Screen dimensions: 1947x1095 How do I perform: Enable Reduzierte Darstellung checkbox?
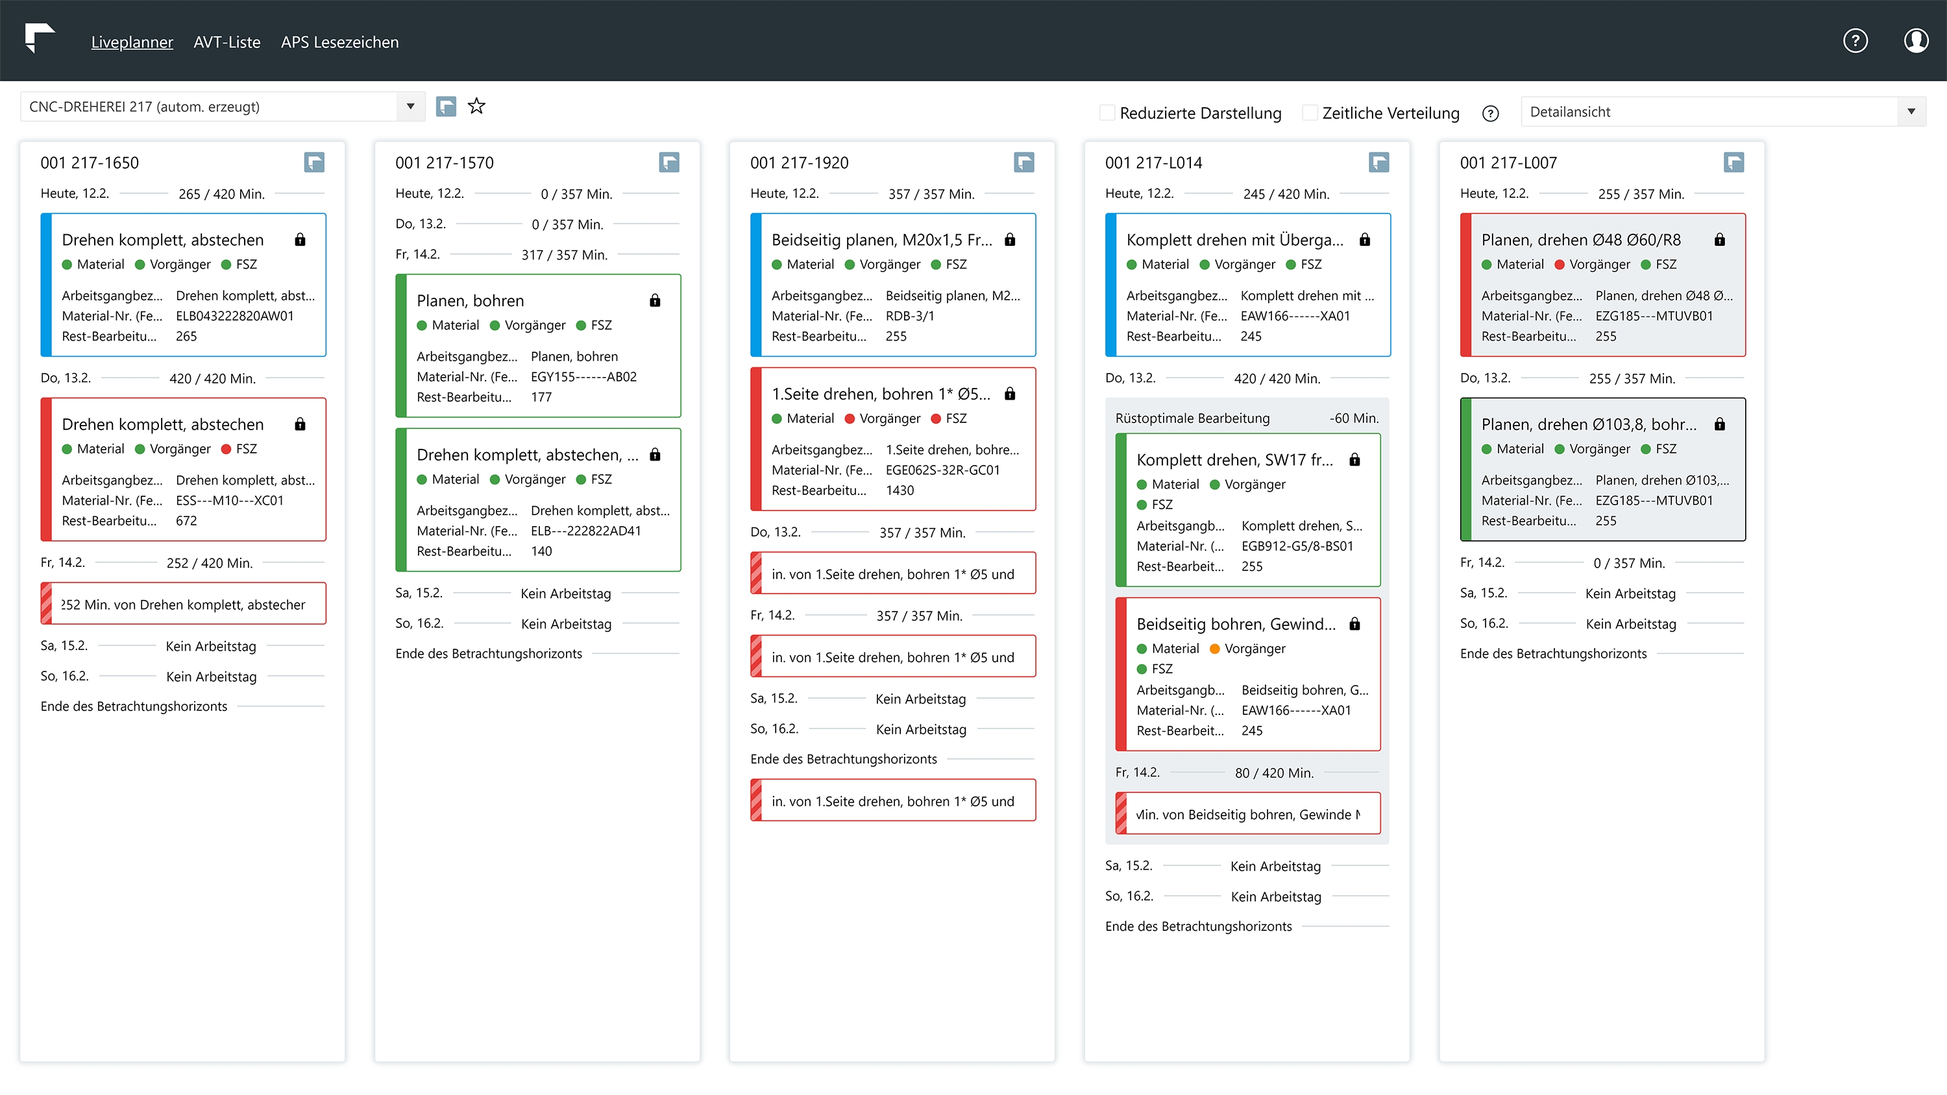pos(1107,114)
